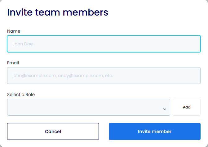Click the "Select a Role" label
This screenshot has height=147, width=208.
tap(21, 94)
